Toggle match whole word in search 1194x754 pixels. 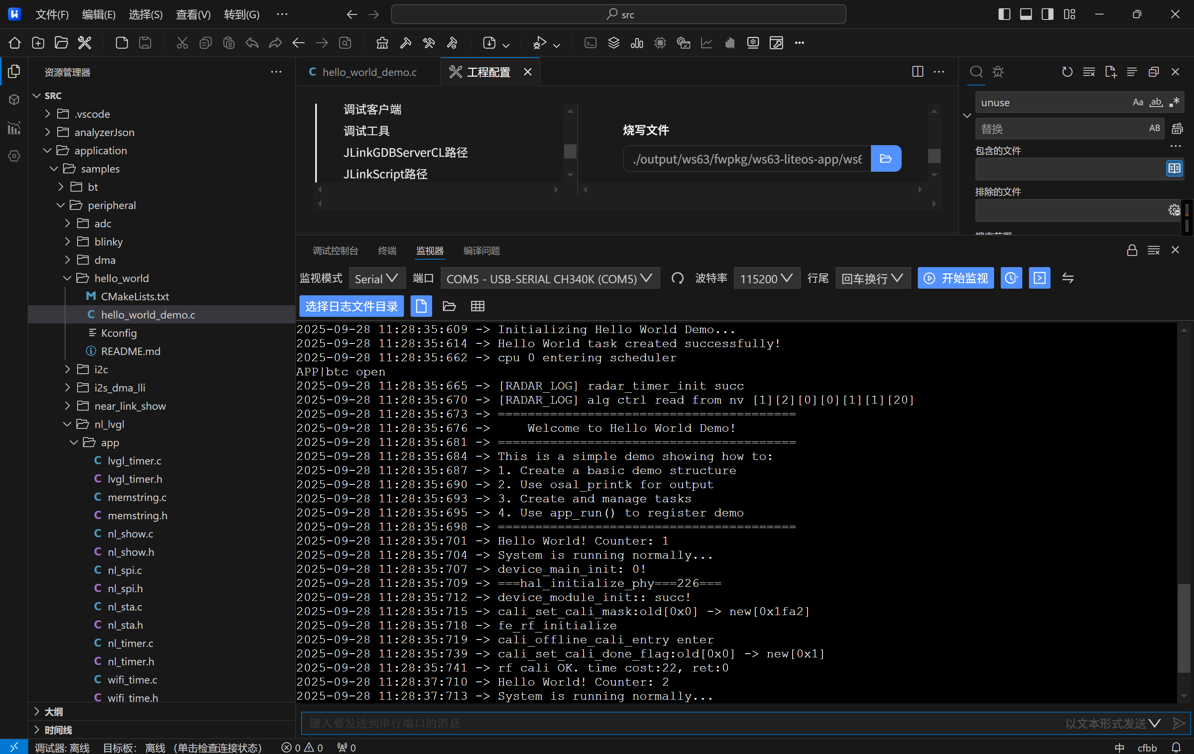click(x=1156, y=102)
